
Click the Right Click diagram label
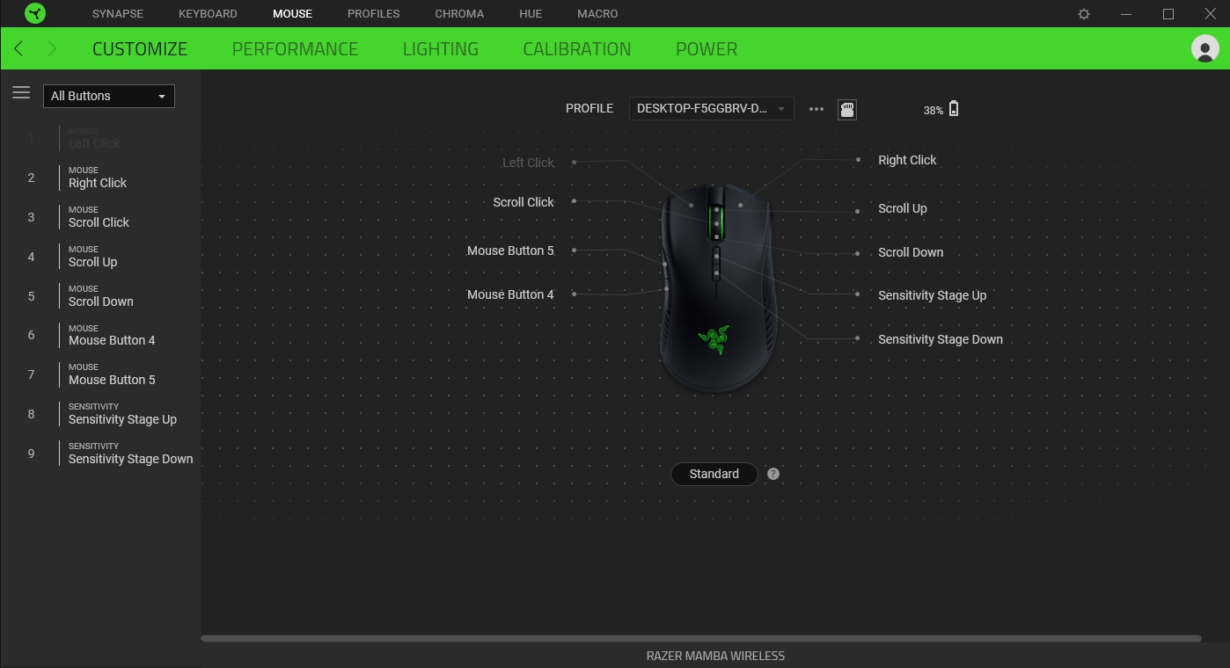coord(907,160)
